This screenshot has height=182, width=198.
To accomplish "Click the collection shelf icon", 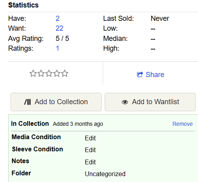I will coord(28,102).
